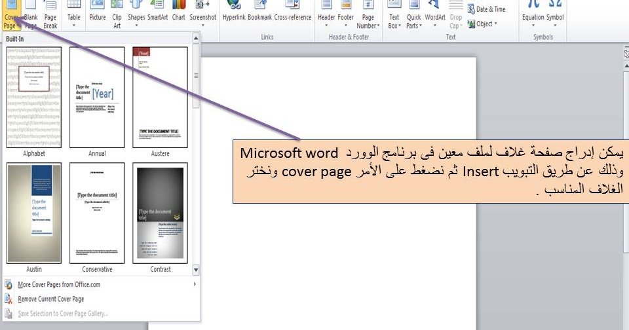Open the Quick Parts menu
Viewport: 629px width, 330px height.
pyautogui.click(x=413, y=15)
